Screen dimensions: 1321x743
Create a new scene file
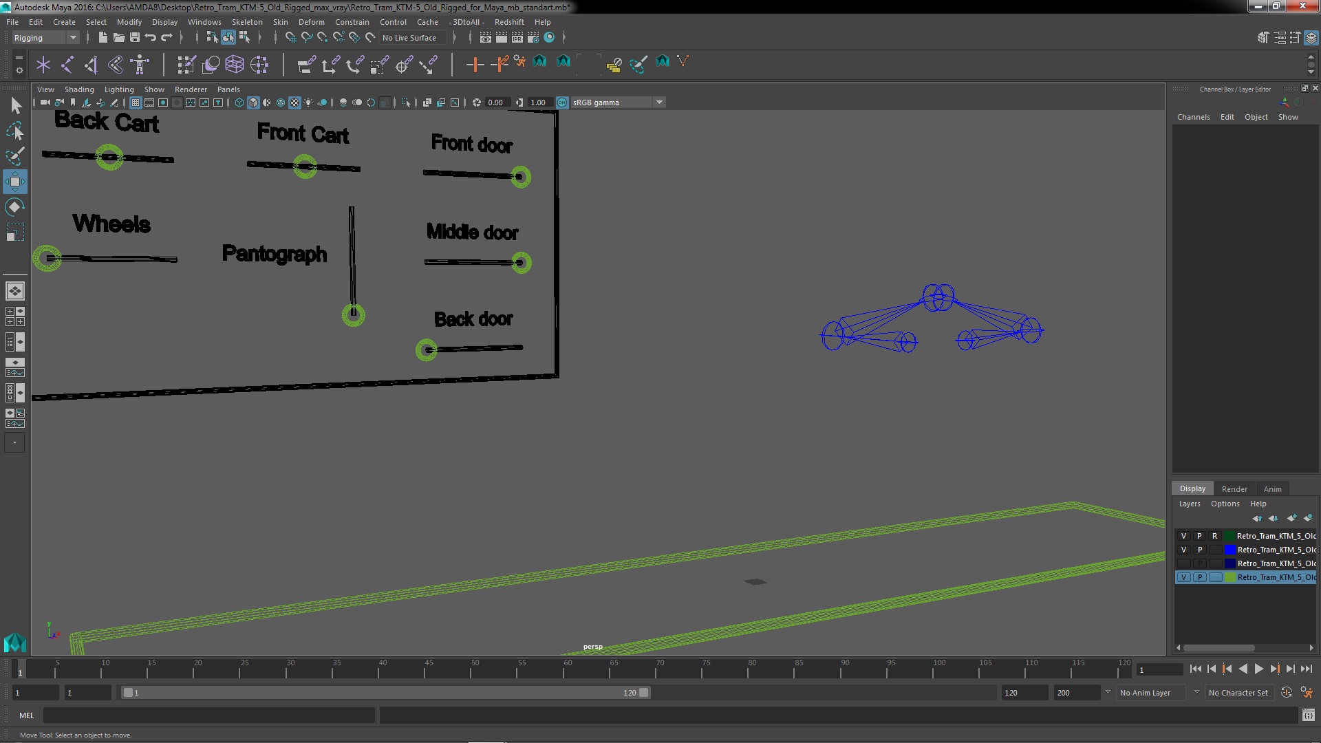[103, 38]
